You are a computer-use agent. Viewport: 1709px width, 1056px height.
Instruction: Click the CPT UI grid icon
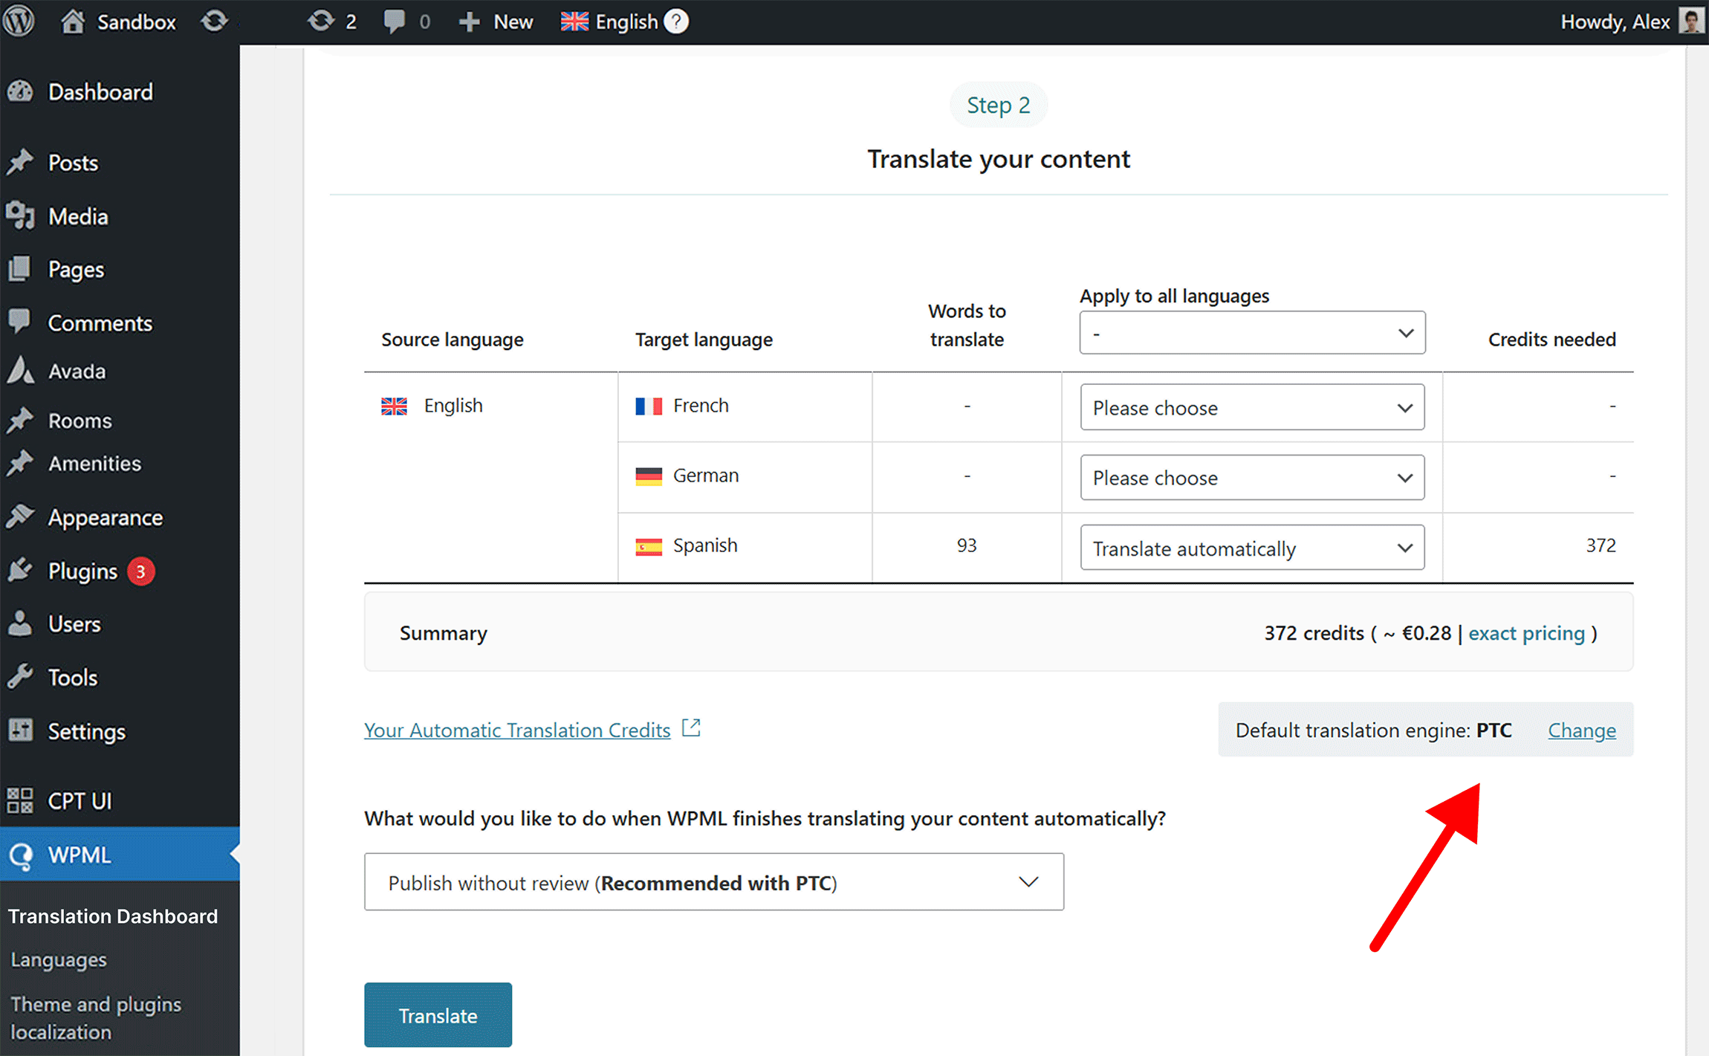[21, 800]
